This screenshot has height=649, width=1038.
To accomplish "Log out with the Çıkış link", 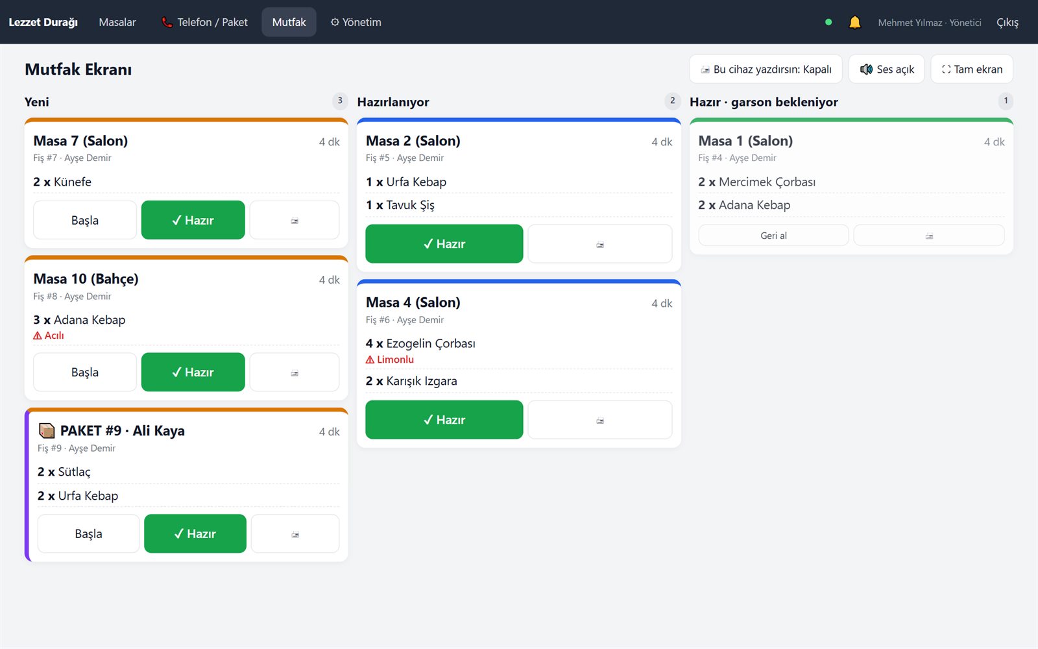I will (x=1008, y=22).
